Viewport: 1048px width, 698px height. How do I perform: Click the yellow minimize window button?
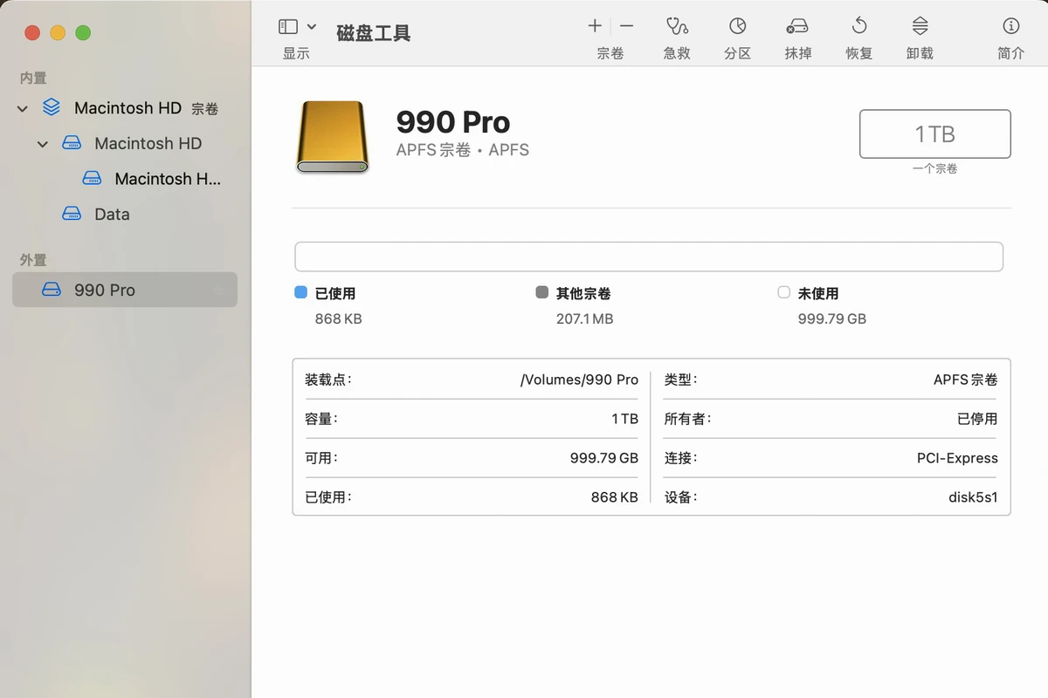coord(58,33)
